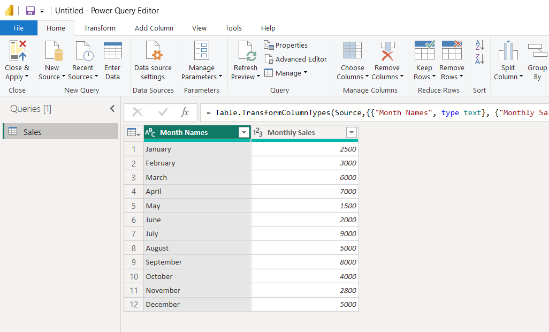Viewport: 549px width, 332px height.
Task: Confirm formula with the checkmark button
Action: (163, 112)
